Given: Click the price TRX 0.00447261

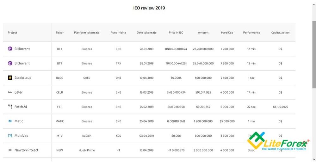Looking at the screenshot, I should (176, 64).
